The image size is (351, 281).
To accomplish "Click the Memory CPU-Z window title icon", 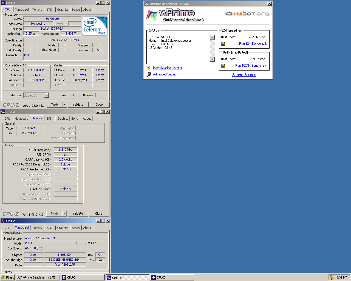I will [x=3, y=112].
